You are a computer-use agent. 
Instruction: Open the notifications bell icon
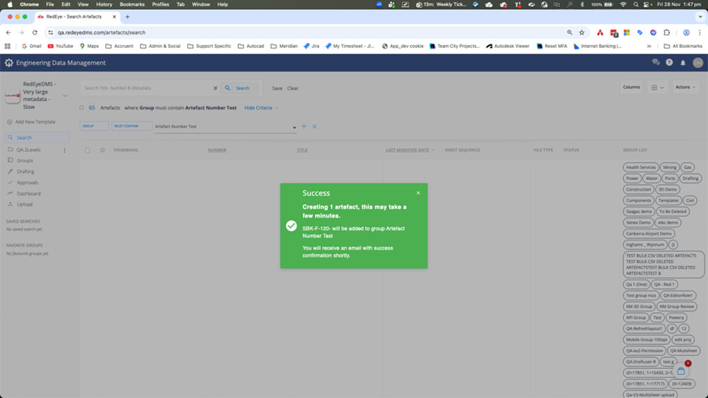pos(683,63)
